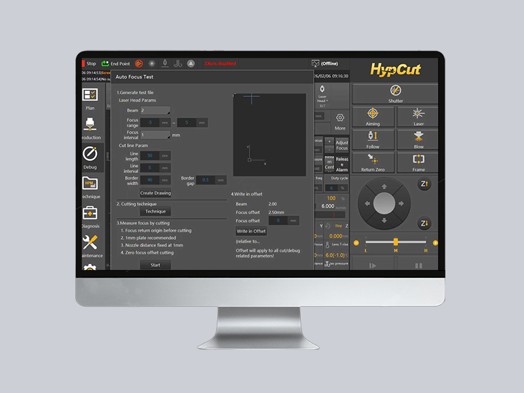Click the Stop button in the top bar
Image resolution: width=524 pixels, height=393 pixels.
tap(88, 64)
